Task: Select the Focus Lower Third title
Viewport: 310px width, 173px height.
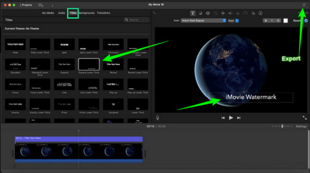Action: pos(40,85)
